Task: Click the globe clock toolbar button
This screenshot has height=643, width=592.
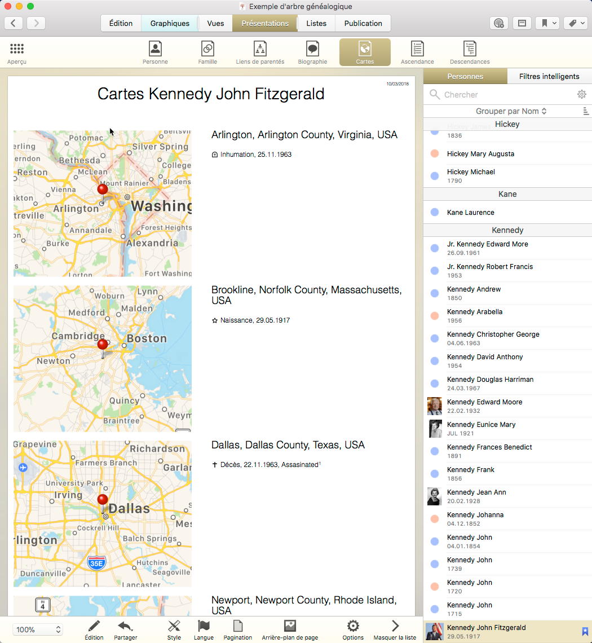Action: click(499, 23)
